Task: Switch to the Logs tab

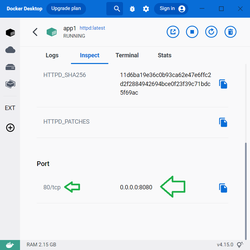Action: [52, 55]
